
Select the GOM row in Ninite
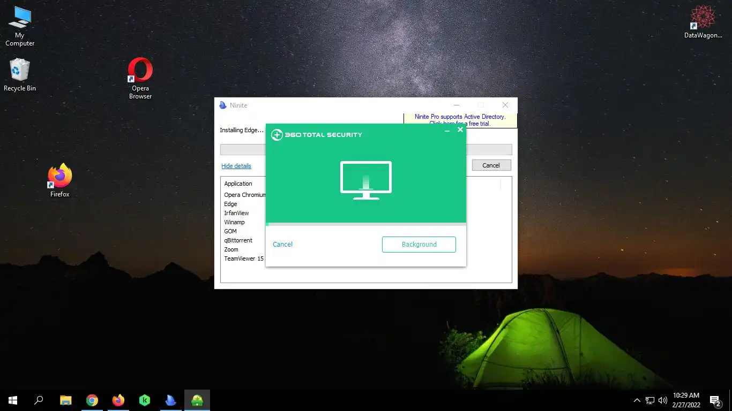click(230, 231)
